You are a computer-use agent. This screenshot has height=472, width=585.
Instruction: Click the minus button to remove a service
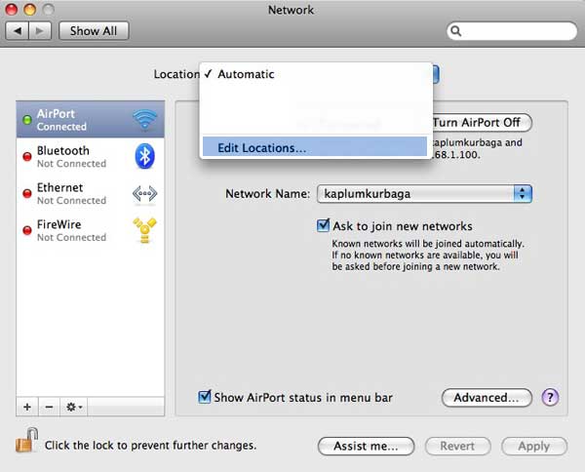(49, 407)
